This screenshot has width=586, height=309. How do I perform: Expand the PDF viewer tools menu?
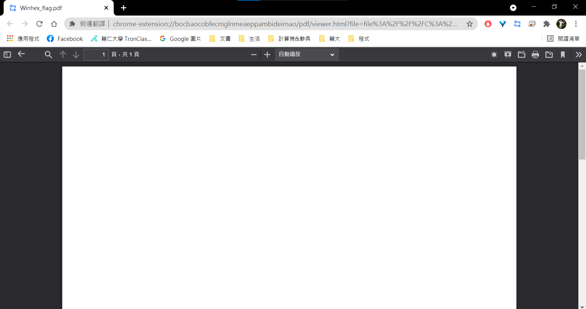click(579, 55)
